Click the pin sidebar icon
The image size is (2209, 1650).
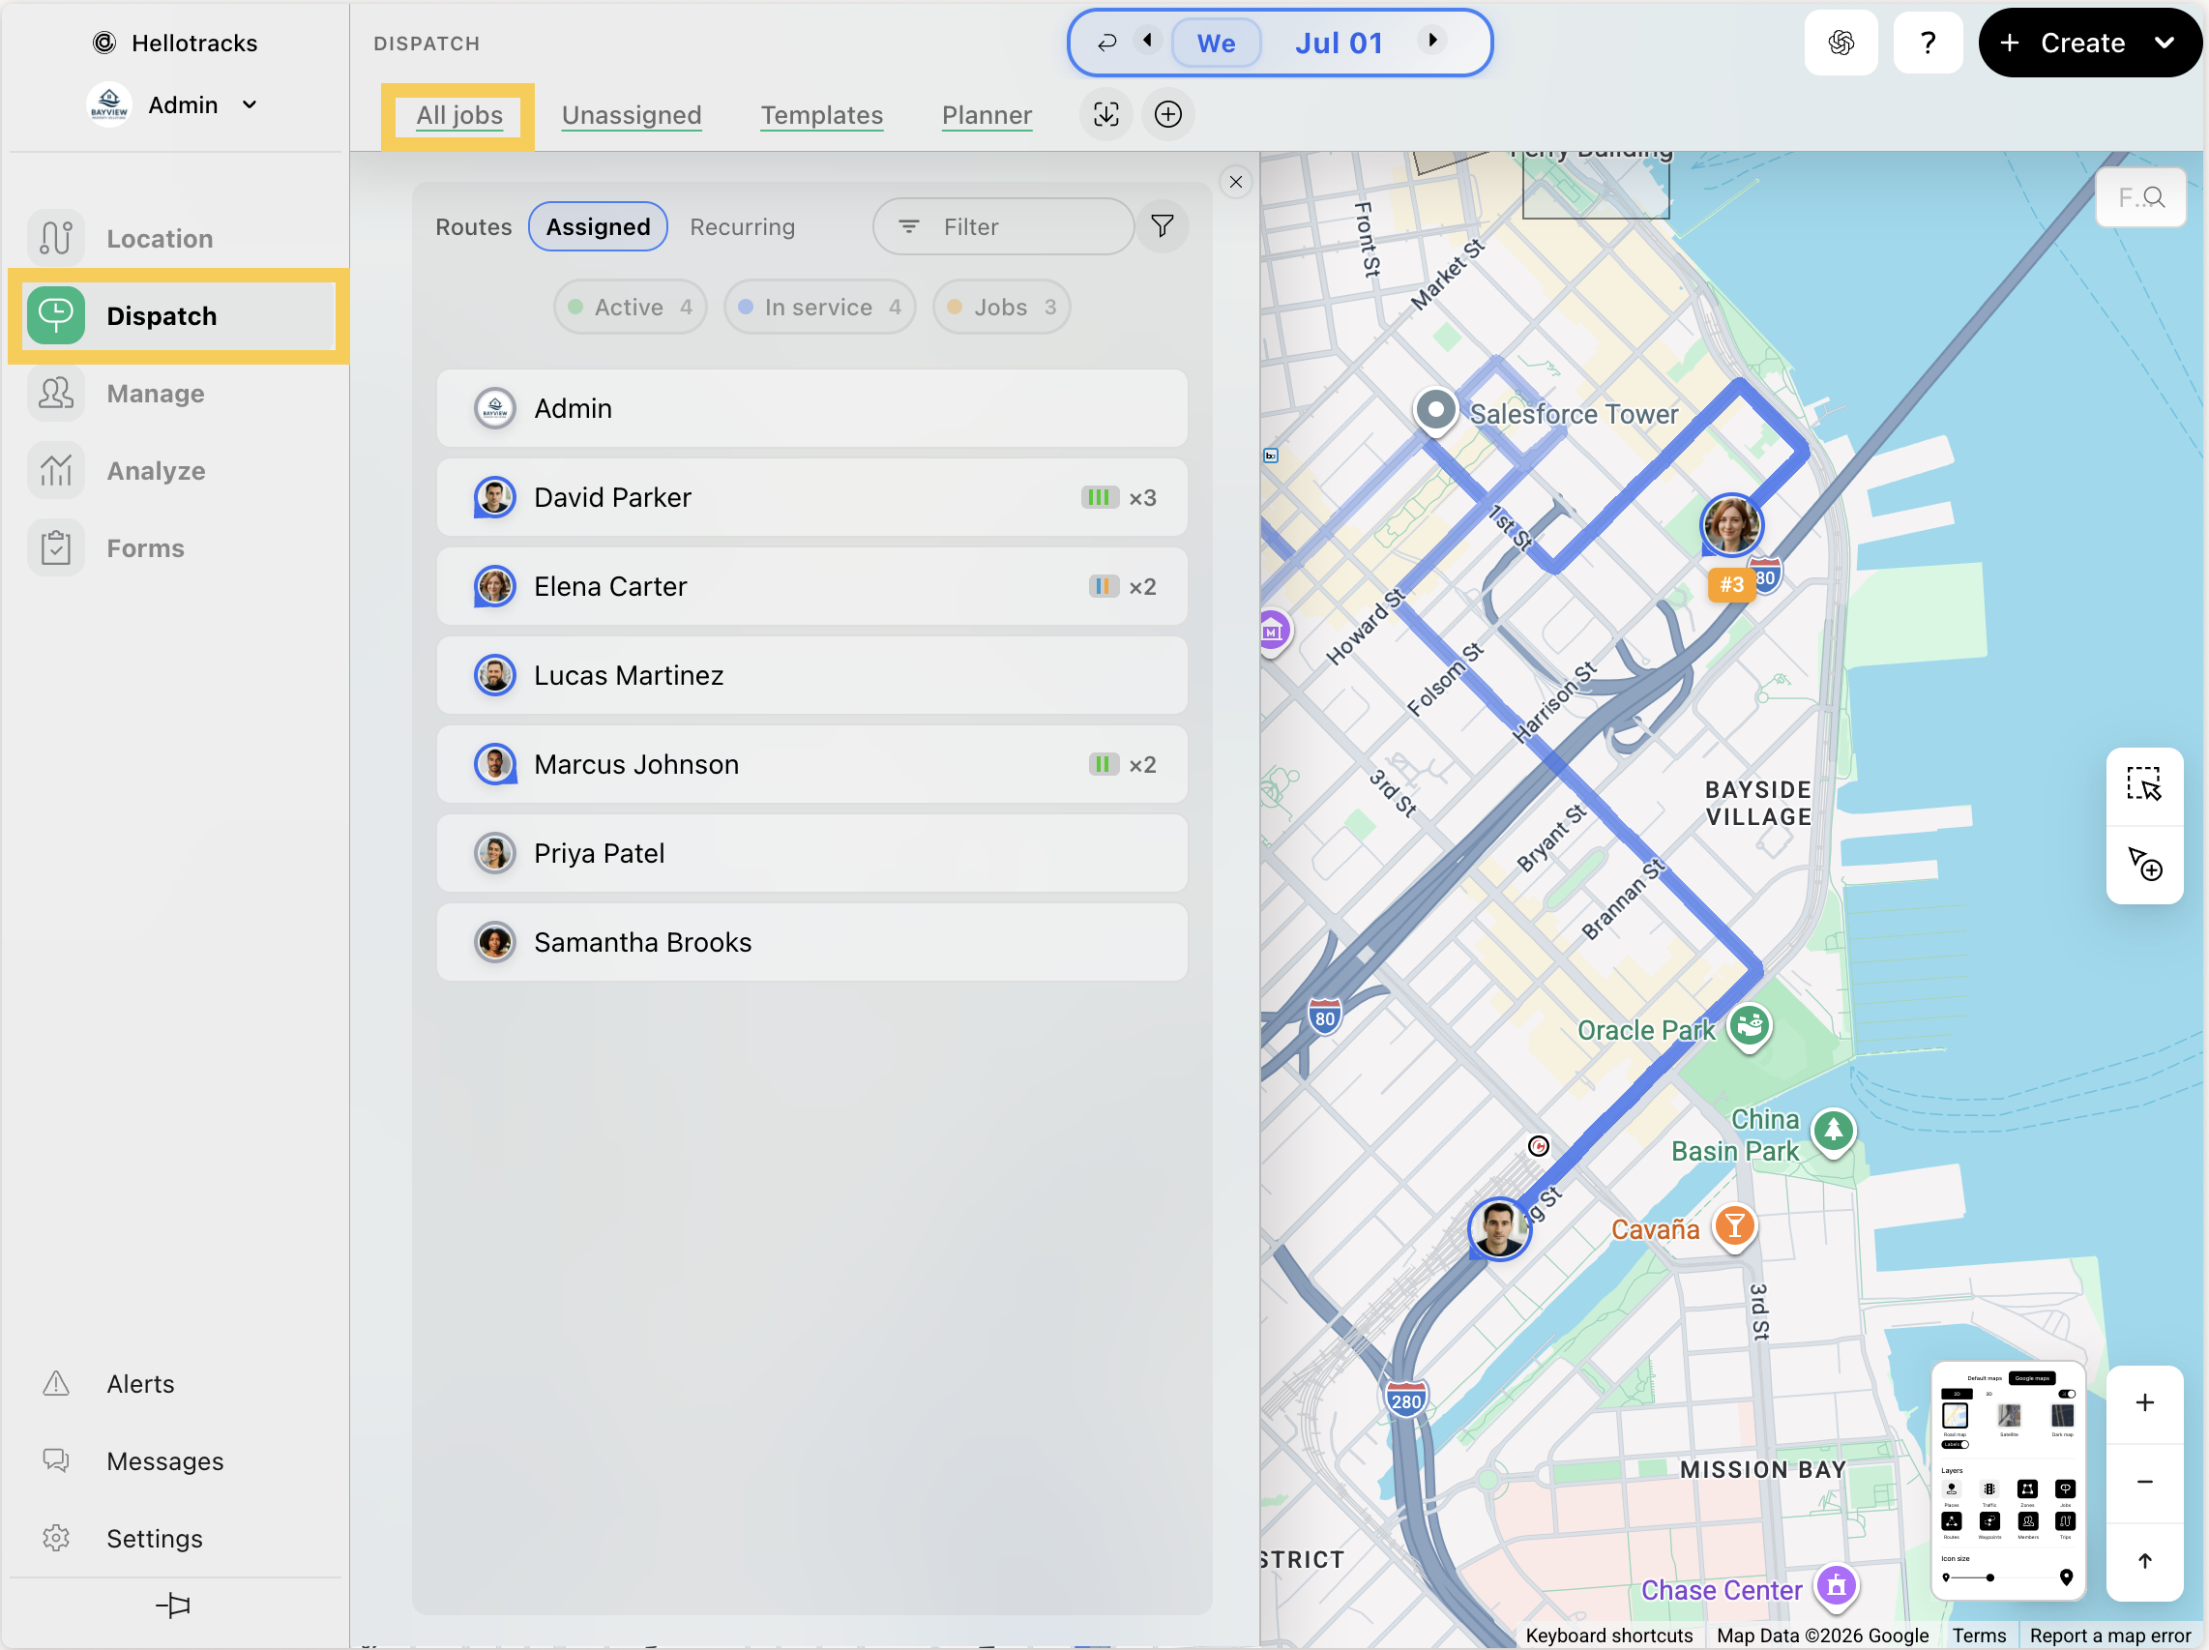[173, 1606]
